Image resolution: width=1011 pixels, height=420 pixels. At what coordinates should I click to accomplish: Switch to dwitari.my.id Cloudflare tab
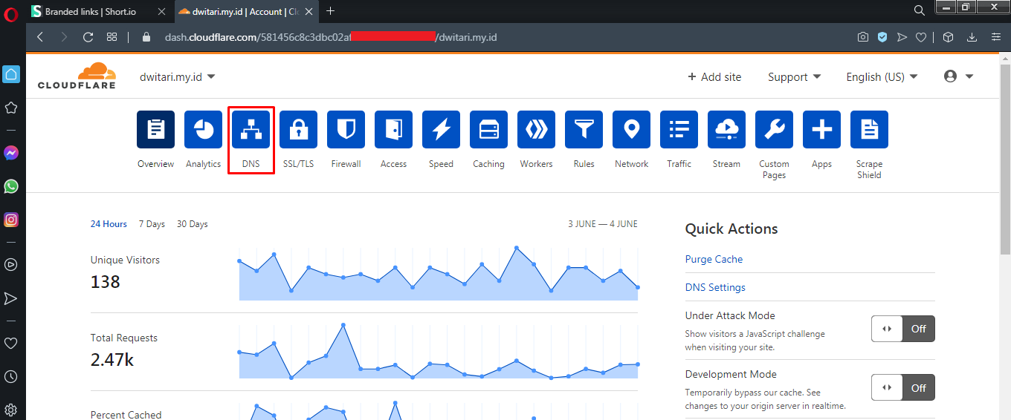tap(248, 11)
